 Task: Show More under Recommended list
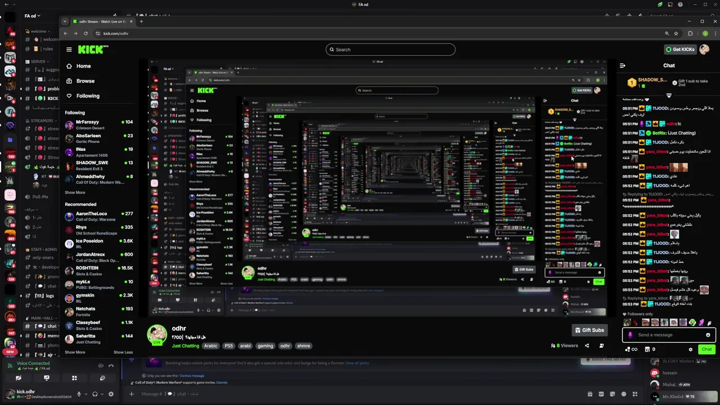click(x=75, y=352)
